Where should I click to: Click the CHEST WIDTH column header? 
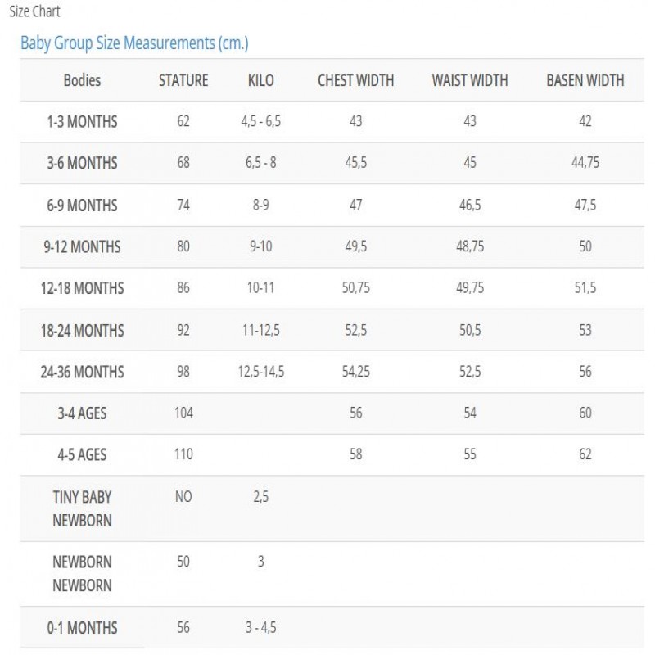pos(355,80)
